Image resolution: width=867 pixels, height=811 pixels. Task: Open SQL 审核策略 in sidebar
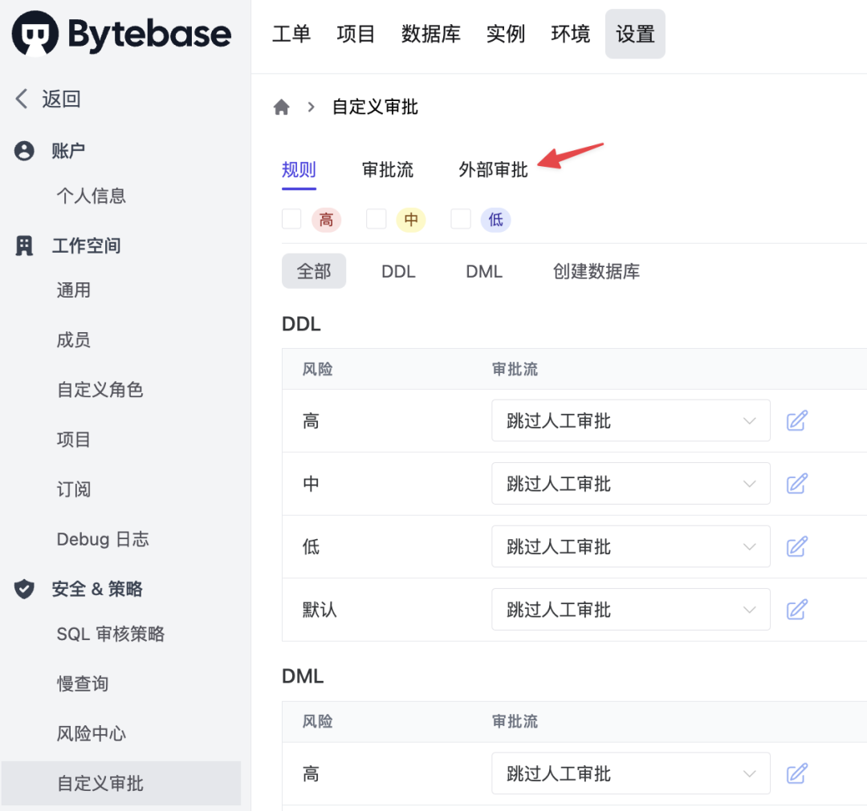[110, 634]
